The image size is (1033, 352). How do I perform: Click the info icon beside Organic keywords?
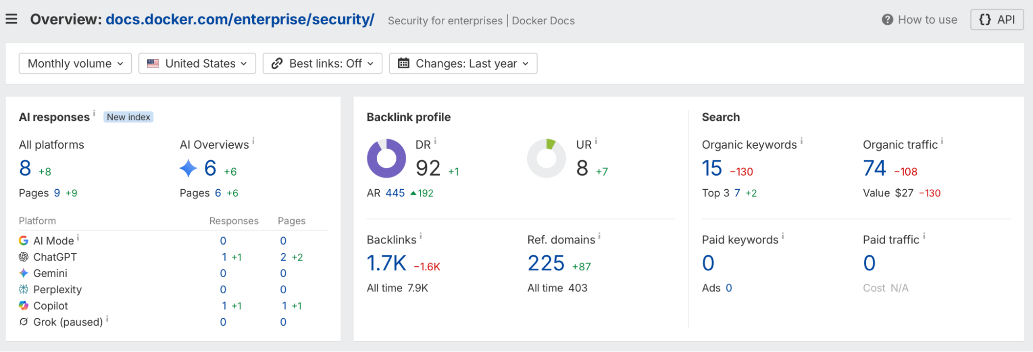coord(801,141)
